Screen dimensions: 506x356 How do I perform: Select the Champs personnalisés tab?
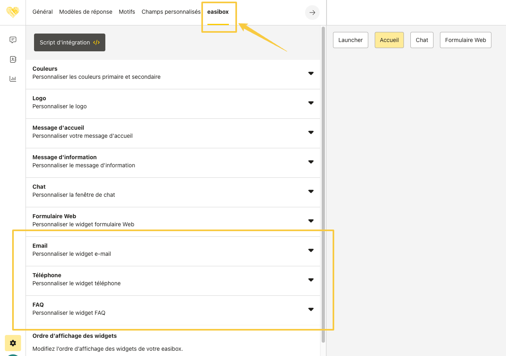[x=171, y=12]
